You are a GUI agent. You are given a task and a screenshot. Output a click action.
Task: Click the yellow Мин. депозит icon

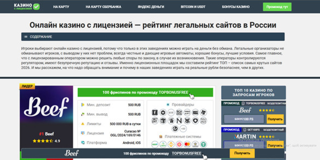coord(83,105)
